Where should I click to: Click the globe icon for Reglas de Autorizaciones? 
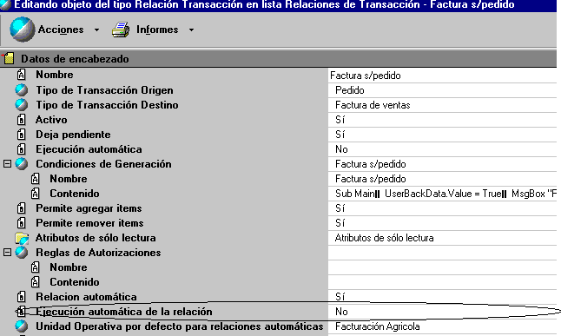[x=22, y=253]
